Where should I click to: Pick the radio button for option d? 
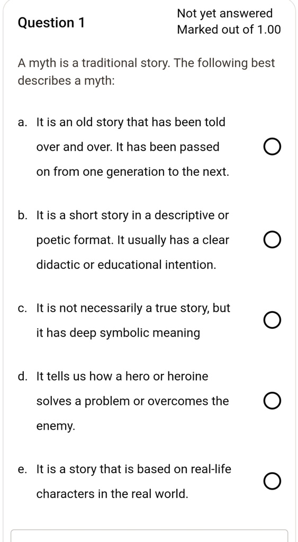tap(272, 401)
